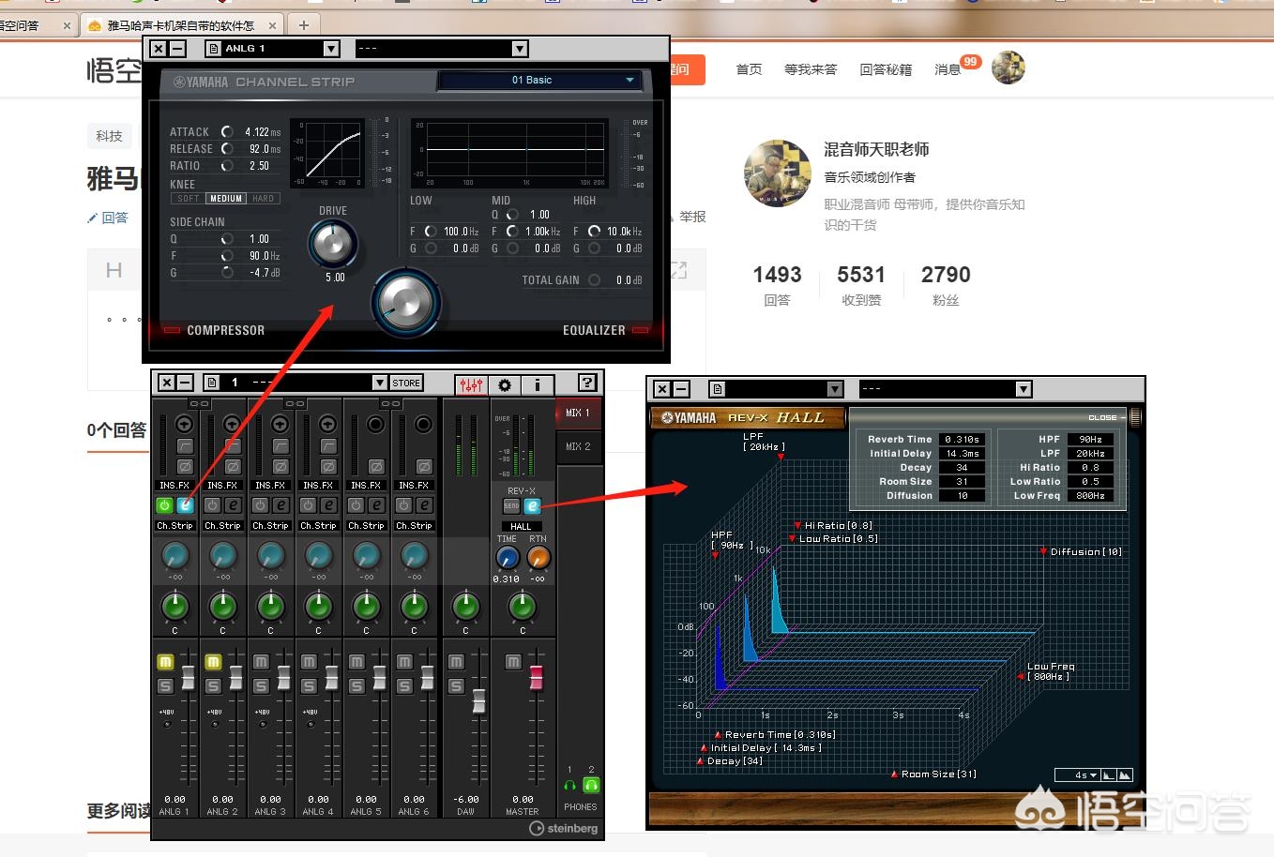Solo the ANLG 1 channel
Image resolution: width=1274 pixels, height=857 pixels.
click(x=165, y=686)
